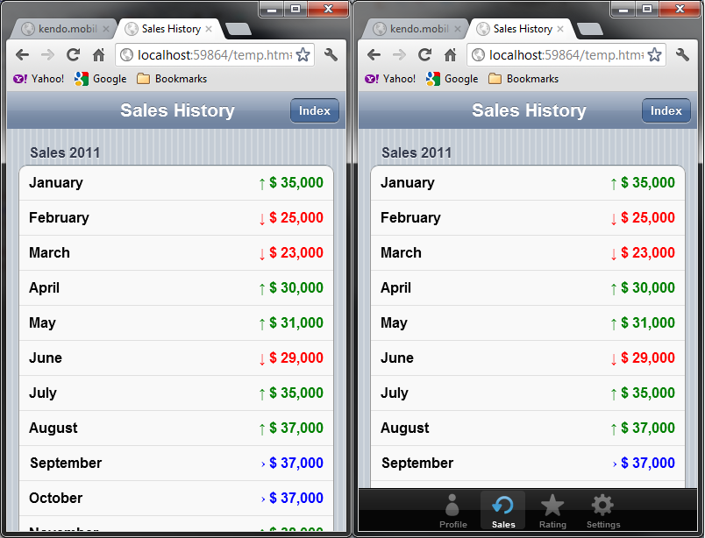The width and height of the screenshot is (705, 538).
Task: Select the Rating star icon
Action: click(x=552, y=510)
